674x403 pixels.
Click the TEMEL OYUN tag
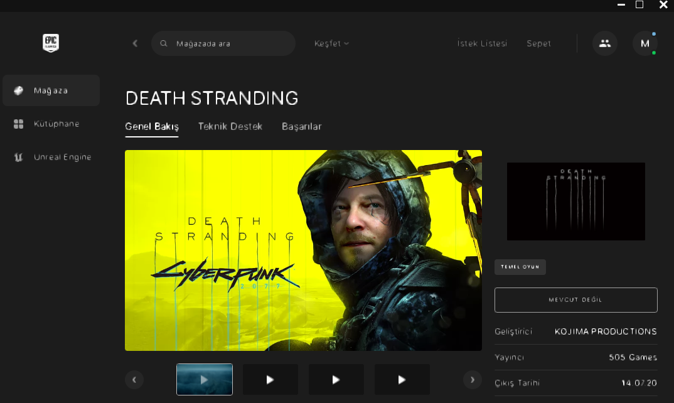tap(520, 267)
